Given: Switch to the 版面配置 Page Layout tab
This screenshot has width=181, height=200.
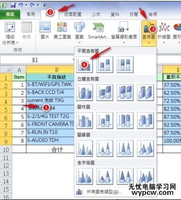Looking at the screenshot, I should pos(73,14).
